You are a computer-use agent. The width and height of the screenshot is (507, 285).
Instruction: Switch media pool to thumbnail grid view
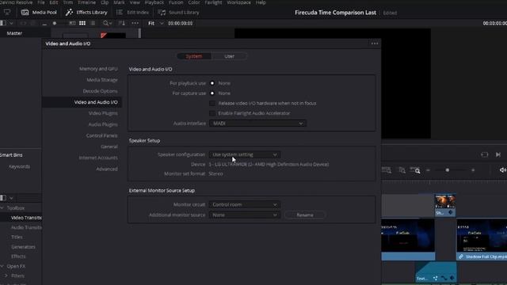coord(82,23)
